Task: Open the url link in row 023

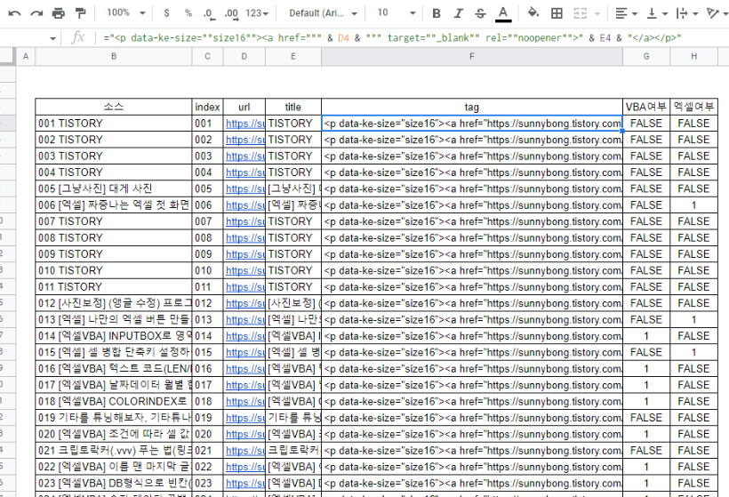Action: (x=245, y=484)
